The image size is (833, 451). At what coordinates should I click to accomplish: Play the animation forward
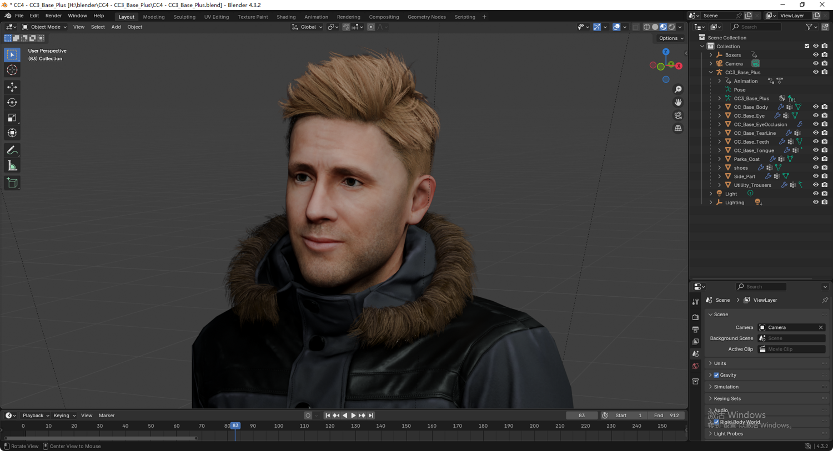[353, 415]
